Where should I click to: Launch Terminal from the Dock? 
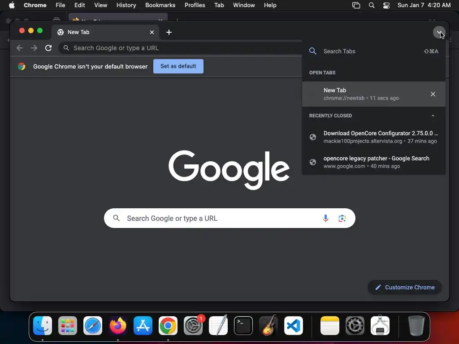243,326
